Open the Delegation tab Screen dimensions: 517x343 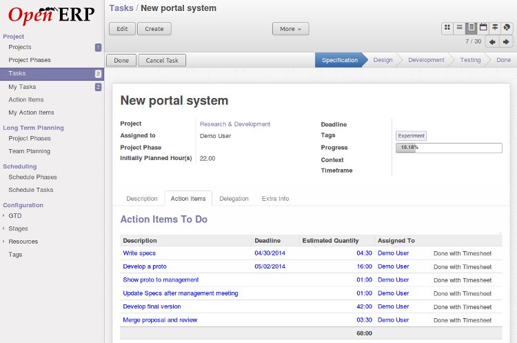[x=234, y=199]
